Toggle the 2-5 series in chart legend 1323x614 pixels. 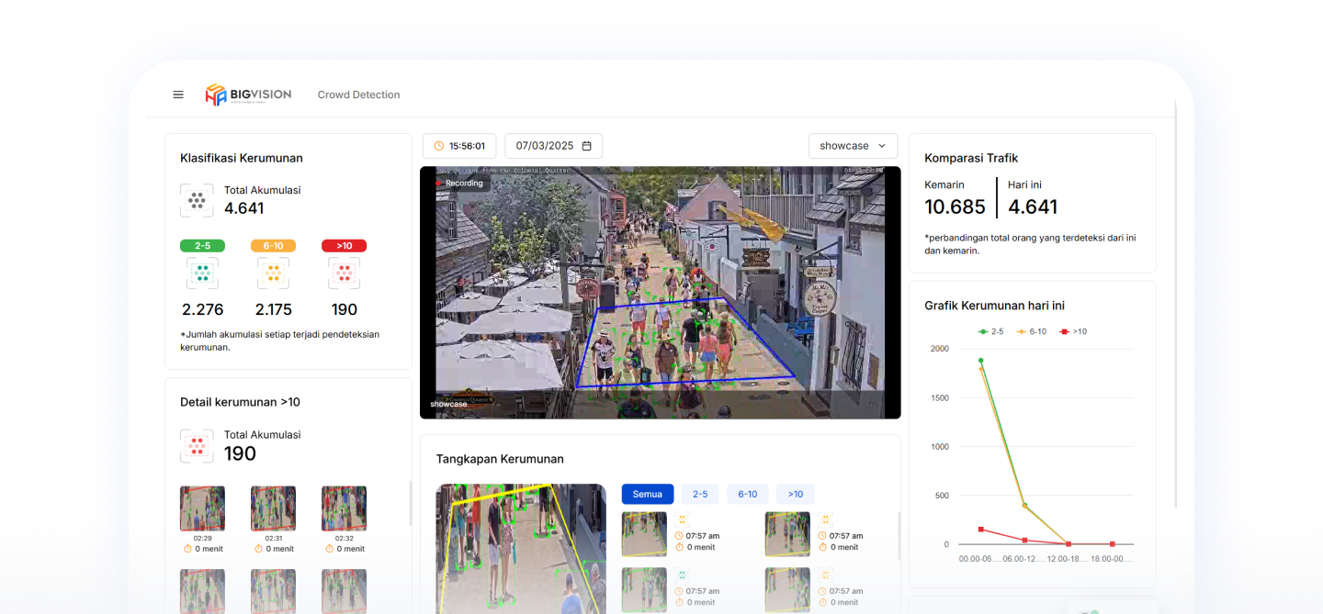point(991,331)
